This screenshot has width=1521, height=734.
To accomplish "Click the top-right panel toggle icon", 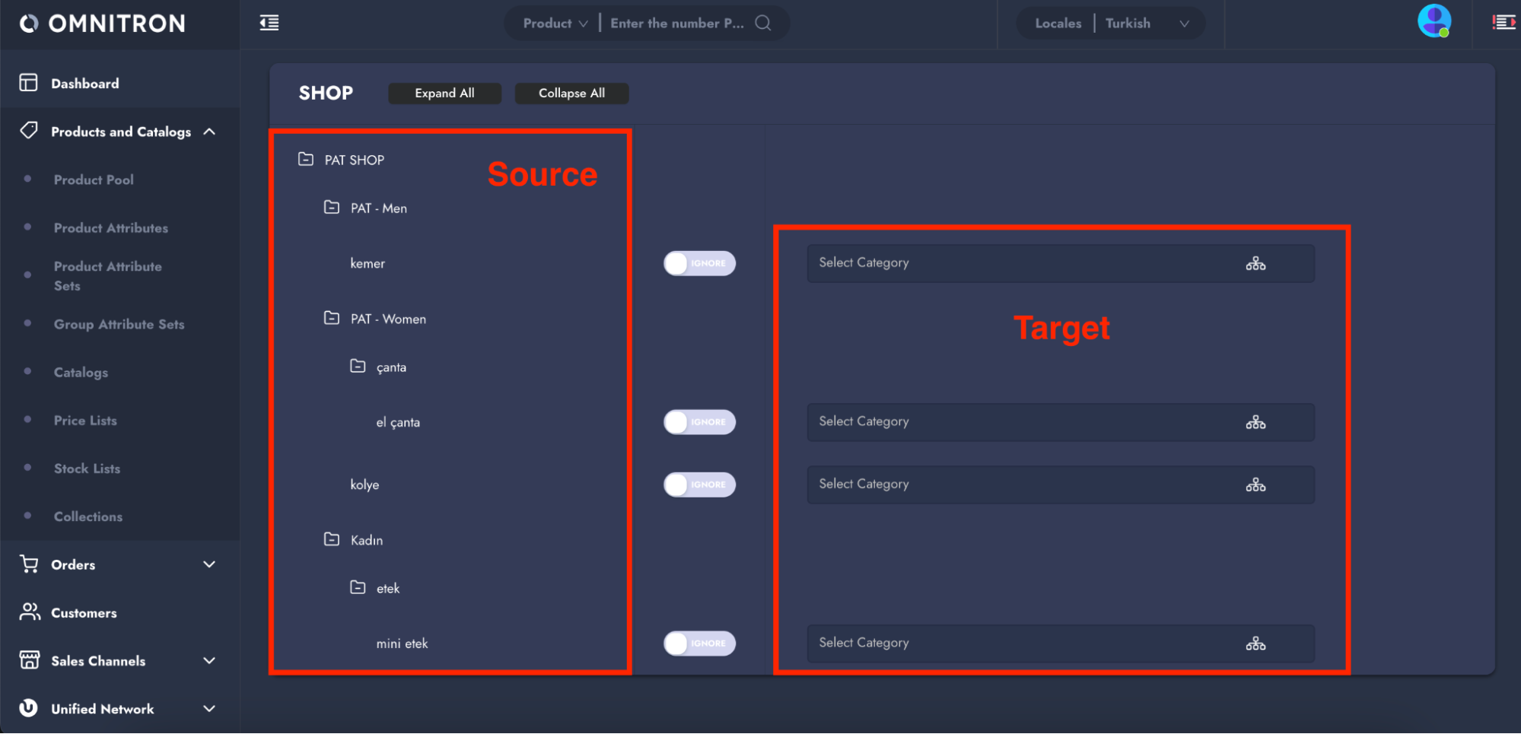I will (x=1503, y=23).
